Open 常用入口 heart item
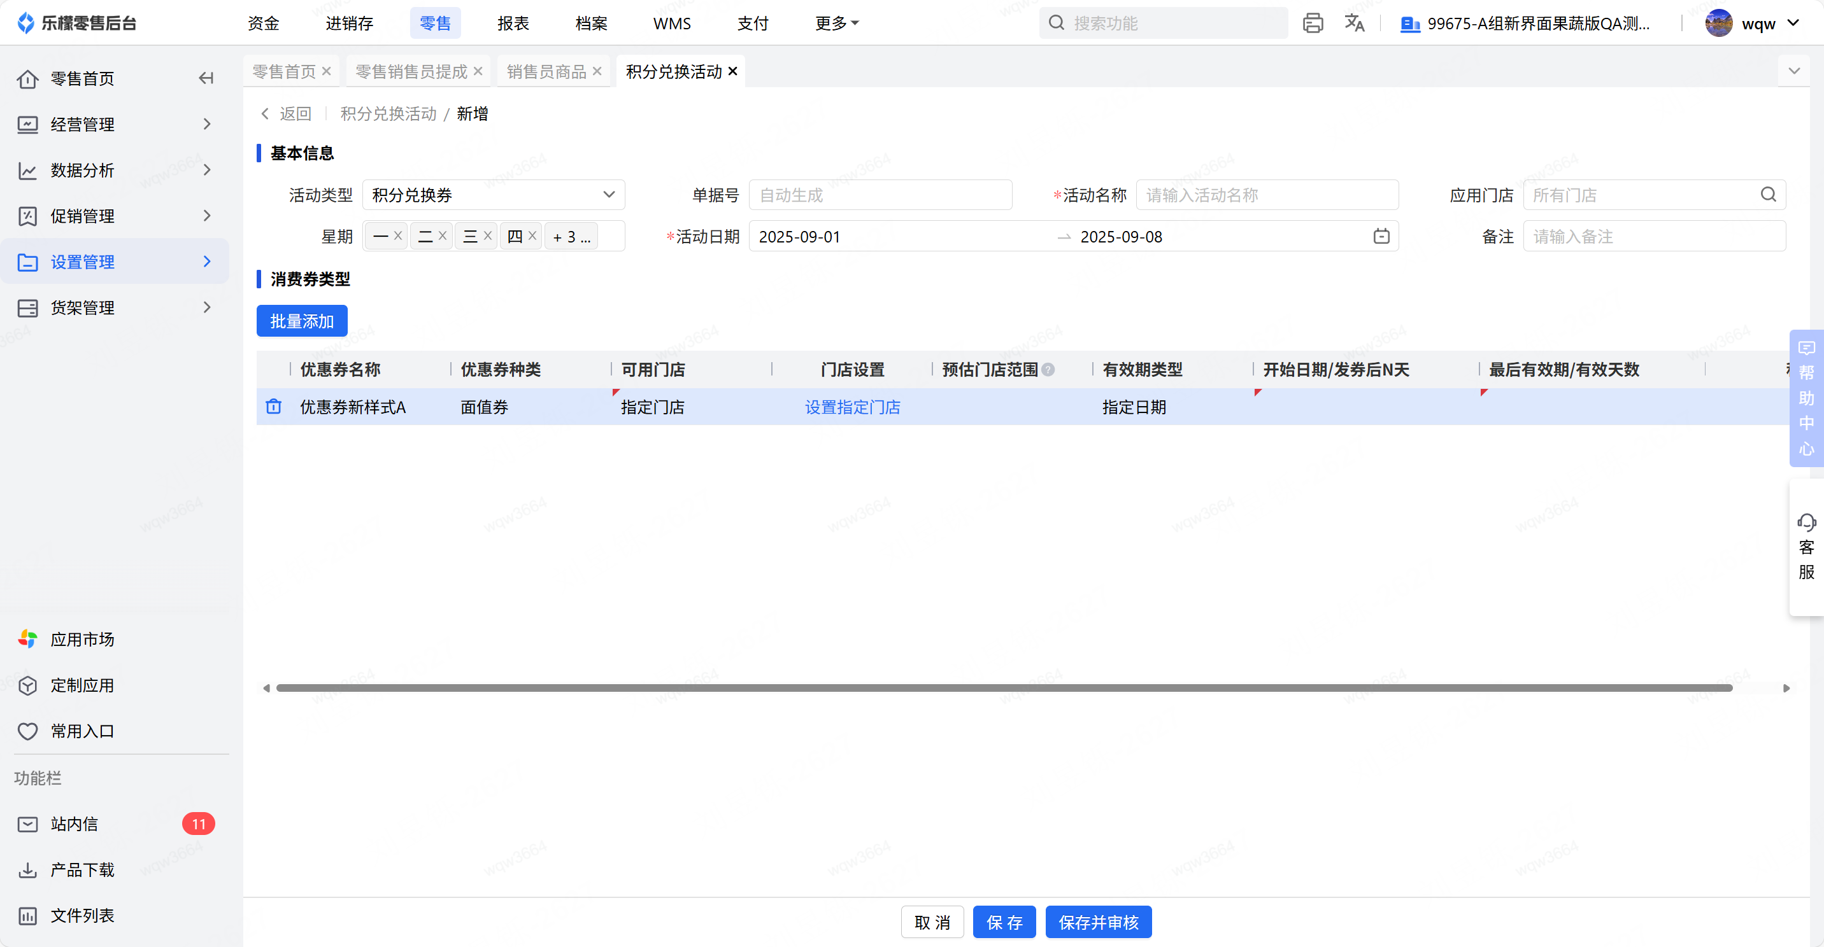This screenshot has height=947, width=1824. pos(82,731)
